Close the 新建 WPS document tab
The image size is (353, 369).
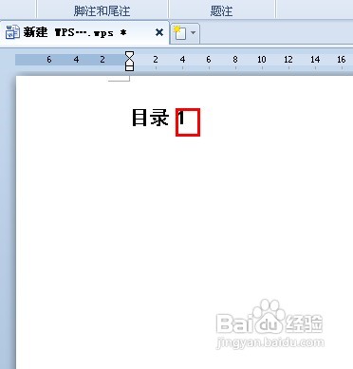point(159,32)
